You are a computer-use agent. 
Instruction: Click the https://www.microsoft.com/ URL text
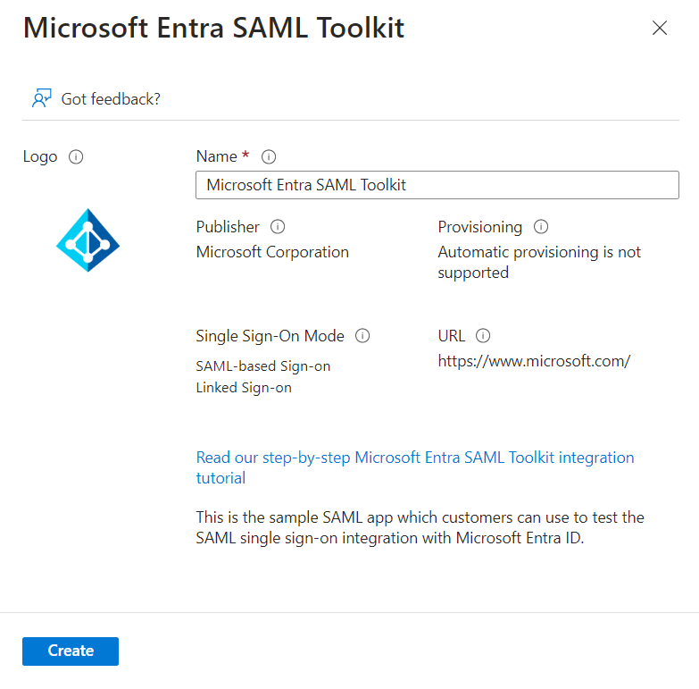point(534,361)
